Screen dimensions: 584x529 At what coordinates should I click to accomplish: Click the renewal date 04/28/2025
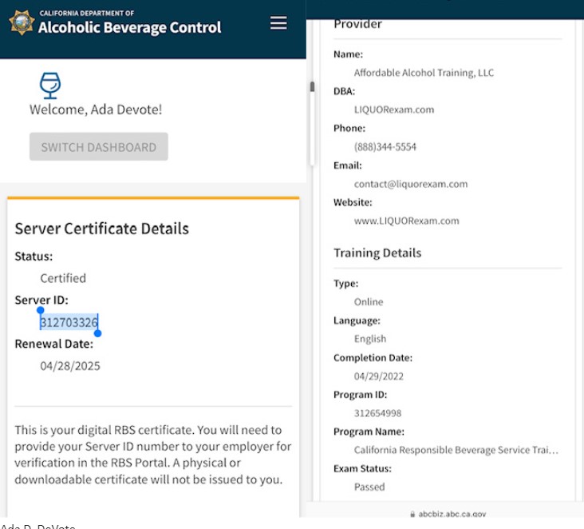tap(70, 366)
